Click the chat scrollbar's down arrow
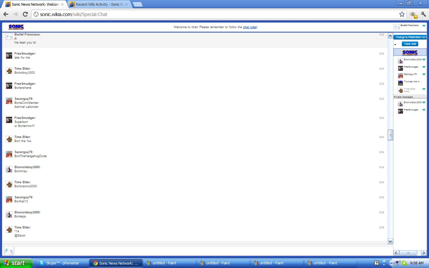This screenshot has height=268, width=429. [x=390, y=241]
